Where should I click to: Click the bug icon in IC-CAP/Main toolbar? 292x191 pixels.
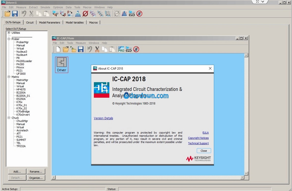coord(136,49)
